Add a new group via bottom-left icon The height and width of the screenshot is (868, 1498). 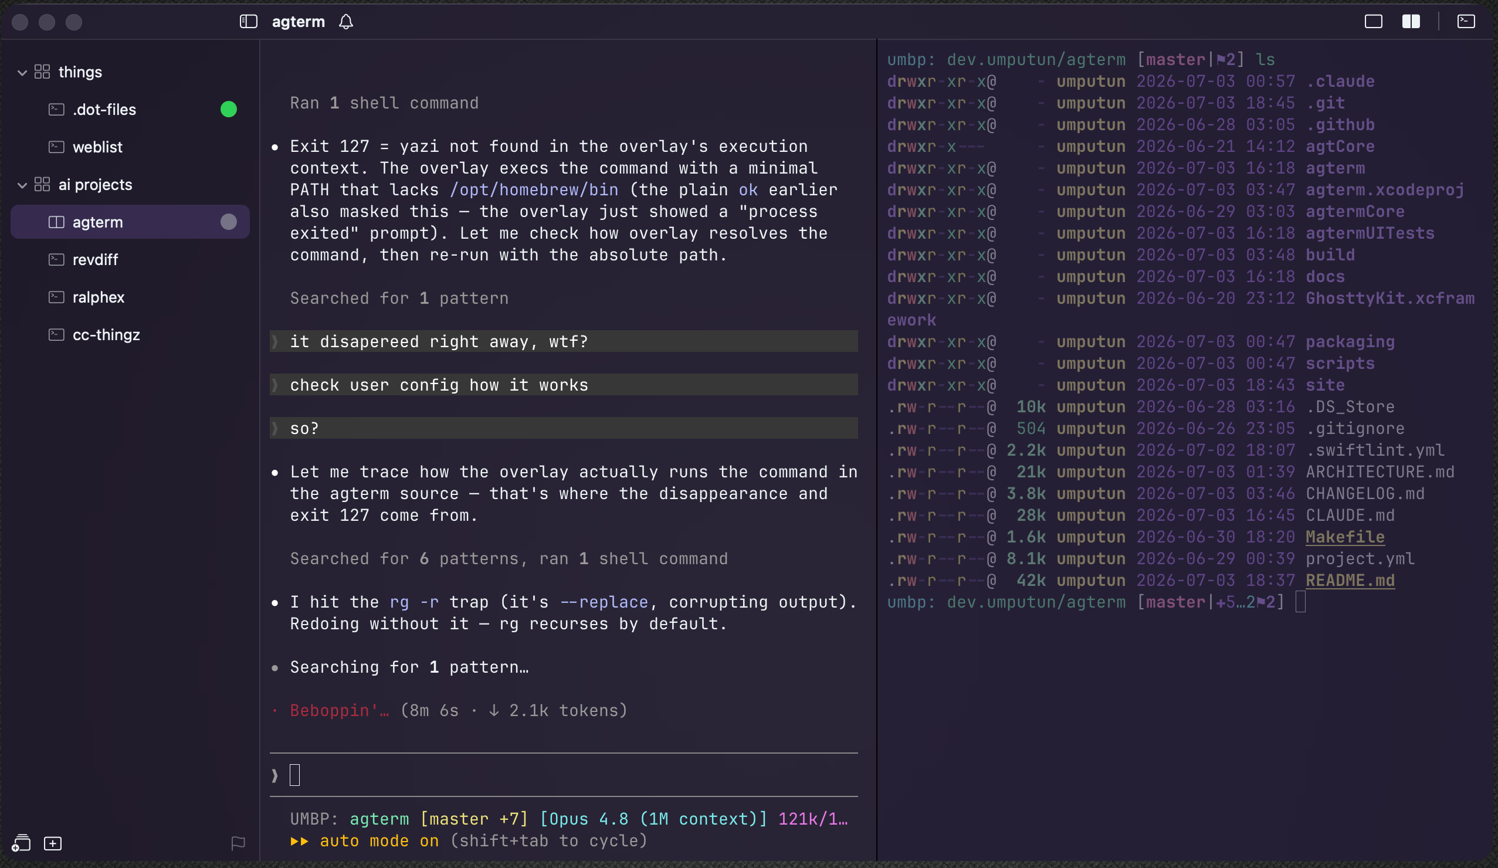click(x=21, y=842)
